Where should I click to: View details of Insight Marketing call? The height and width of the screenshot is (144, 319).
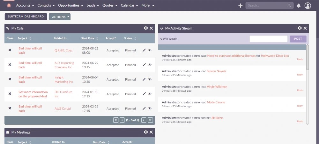[x=150, y=79]
